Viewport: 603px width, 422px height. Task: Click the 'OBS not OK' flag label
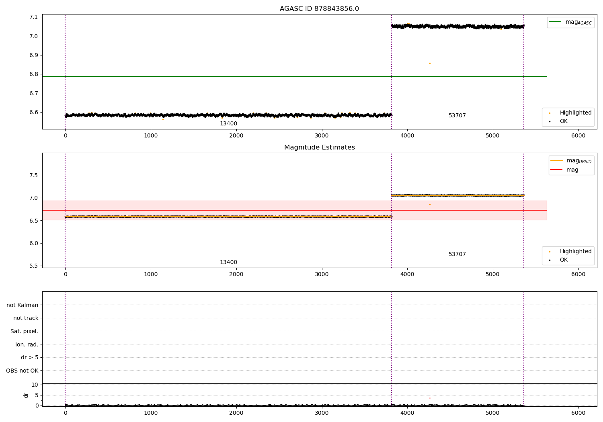point(22,371)
